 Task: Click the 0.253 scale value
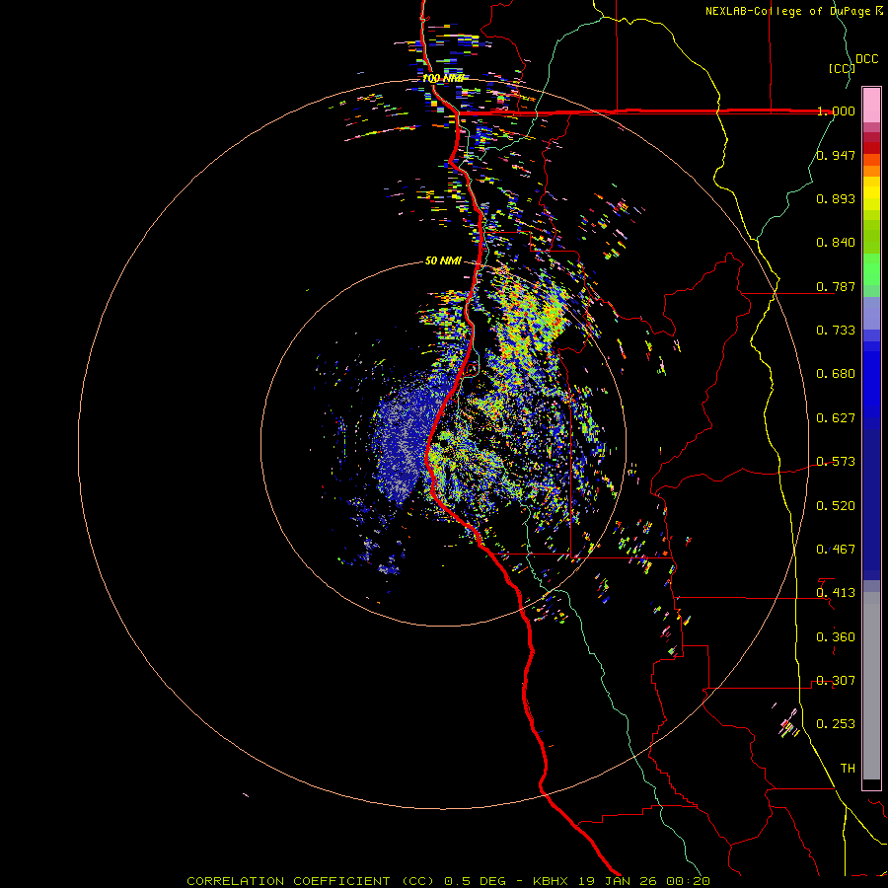(x=836, y=724)
